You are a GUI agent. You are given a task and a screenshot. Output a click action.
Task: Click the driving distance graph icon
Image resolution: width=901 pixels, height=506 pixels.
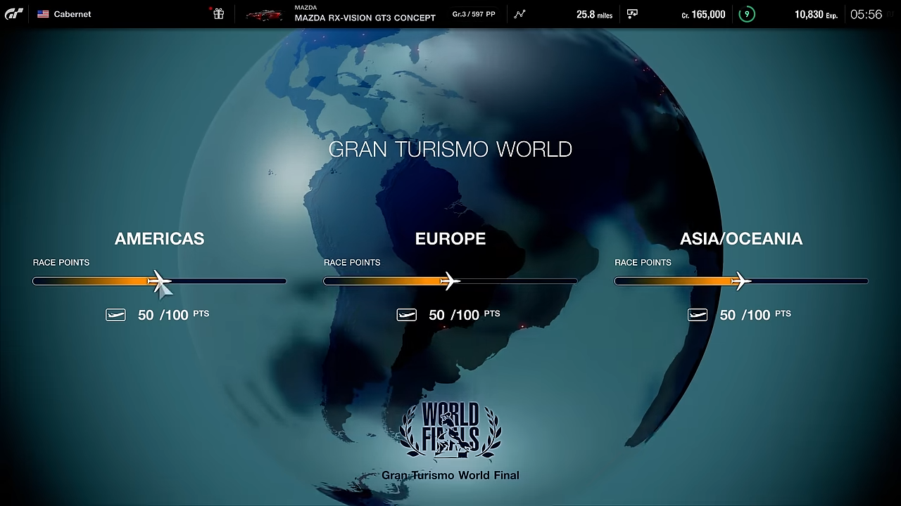click(519, 14)
